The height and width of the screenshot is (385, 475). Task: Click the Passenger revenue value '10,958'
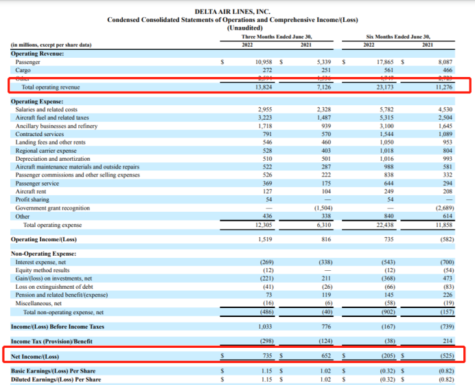[x=264, y=62]
